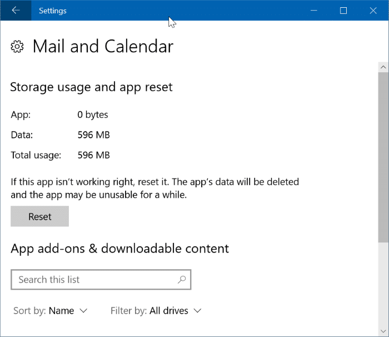
Task: Close the Settings window
Action: tap(373, 11)
